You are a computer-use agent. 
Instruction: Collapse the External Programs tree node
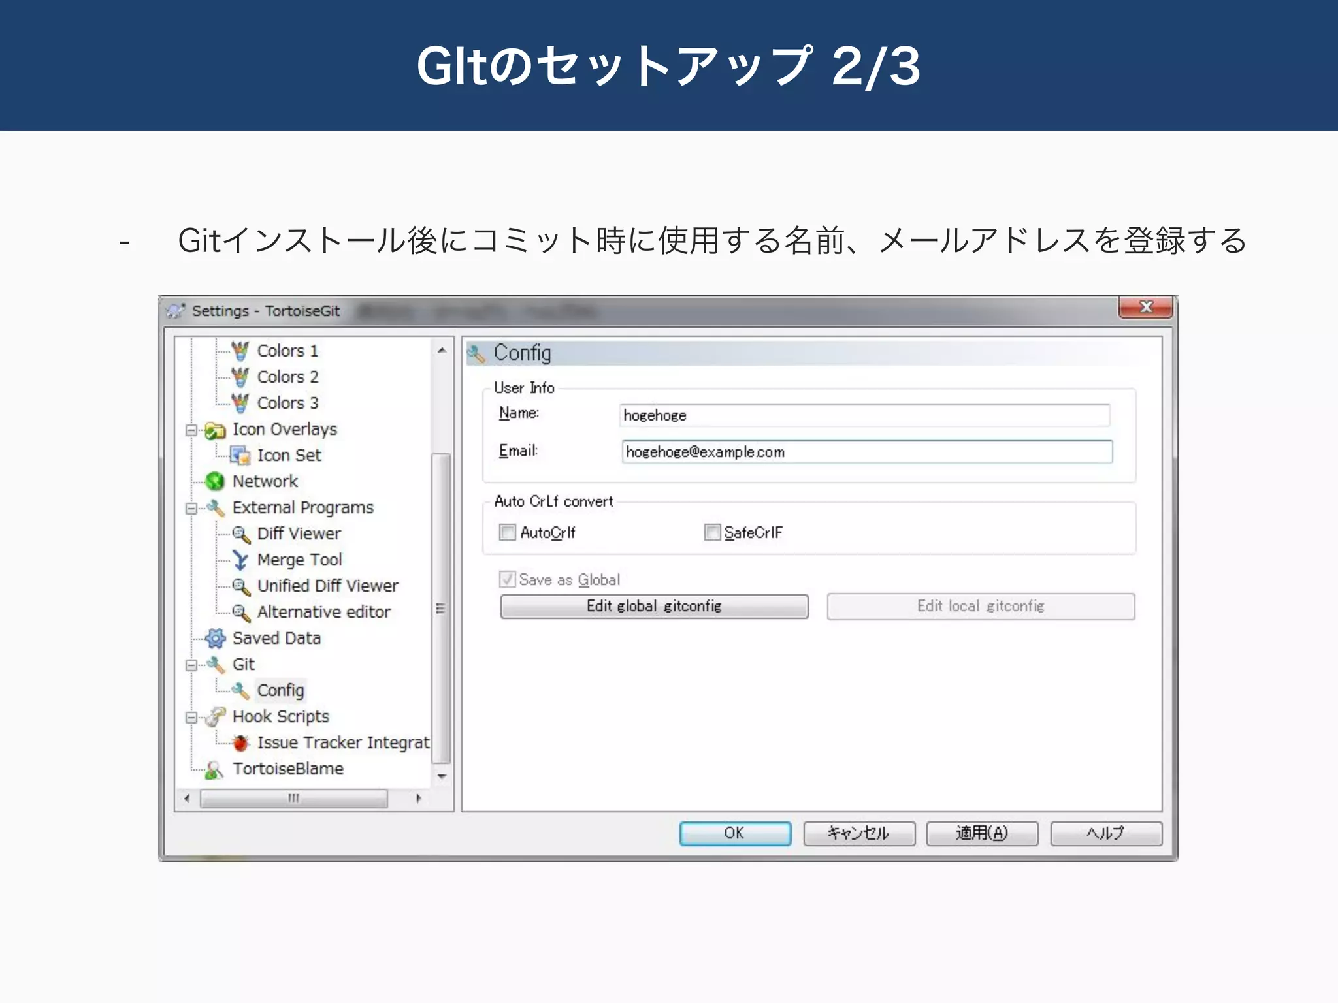(x=191, y=508)
